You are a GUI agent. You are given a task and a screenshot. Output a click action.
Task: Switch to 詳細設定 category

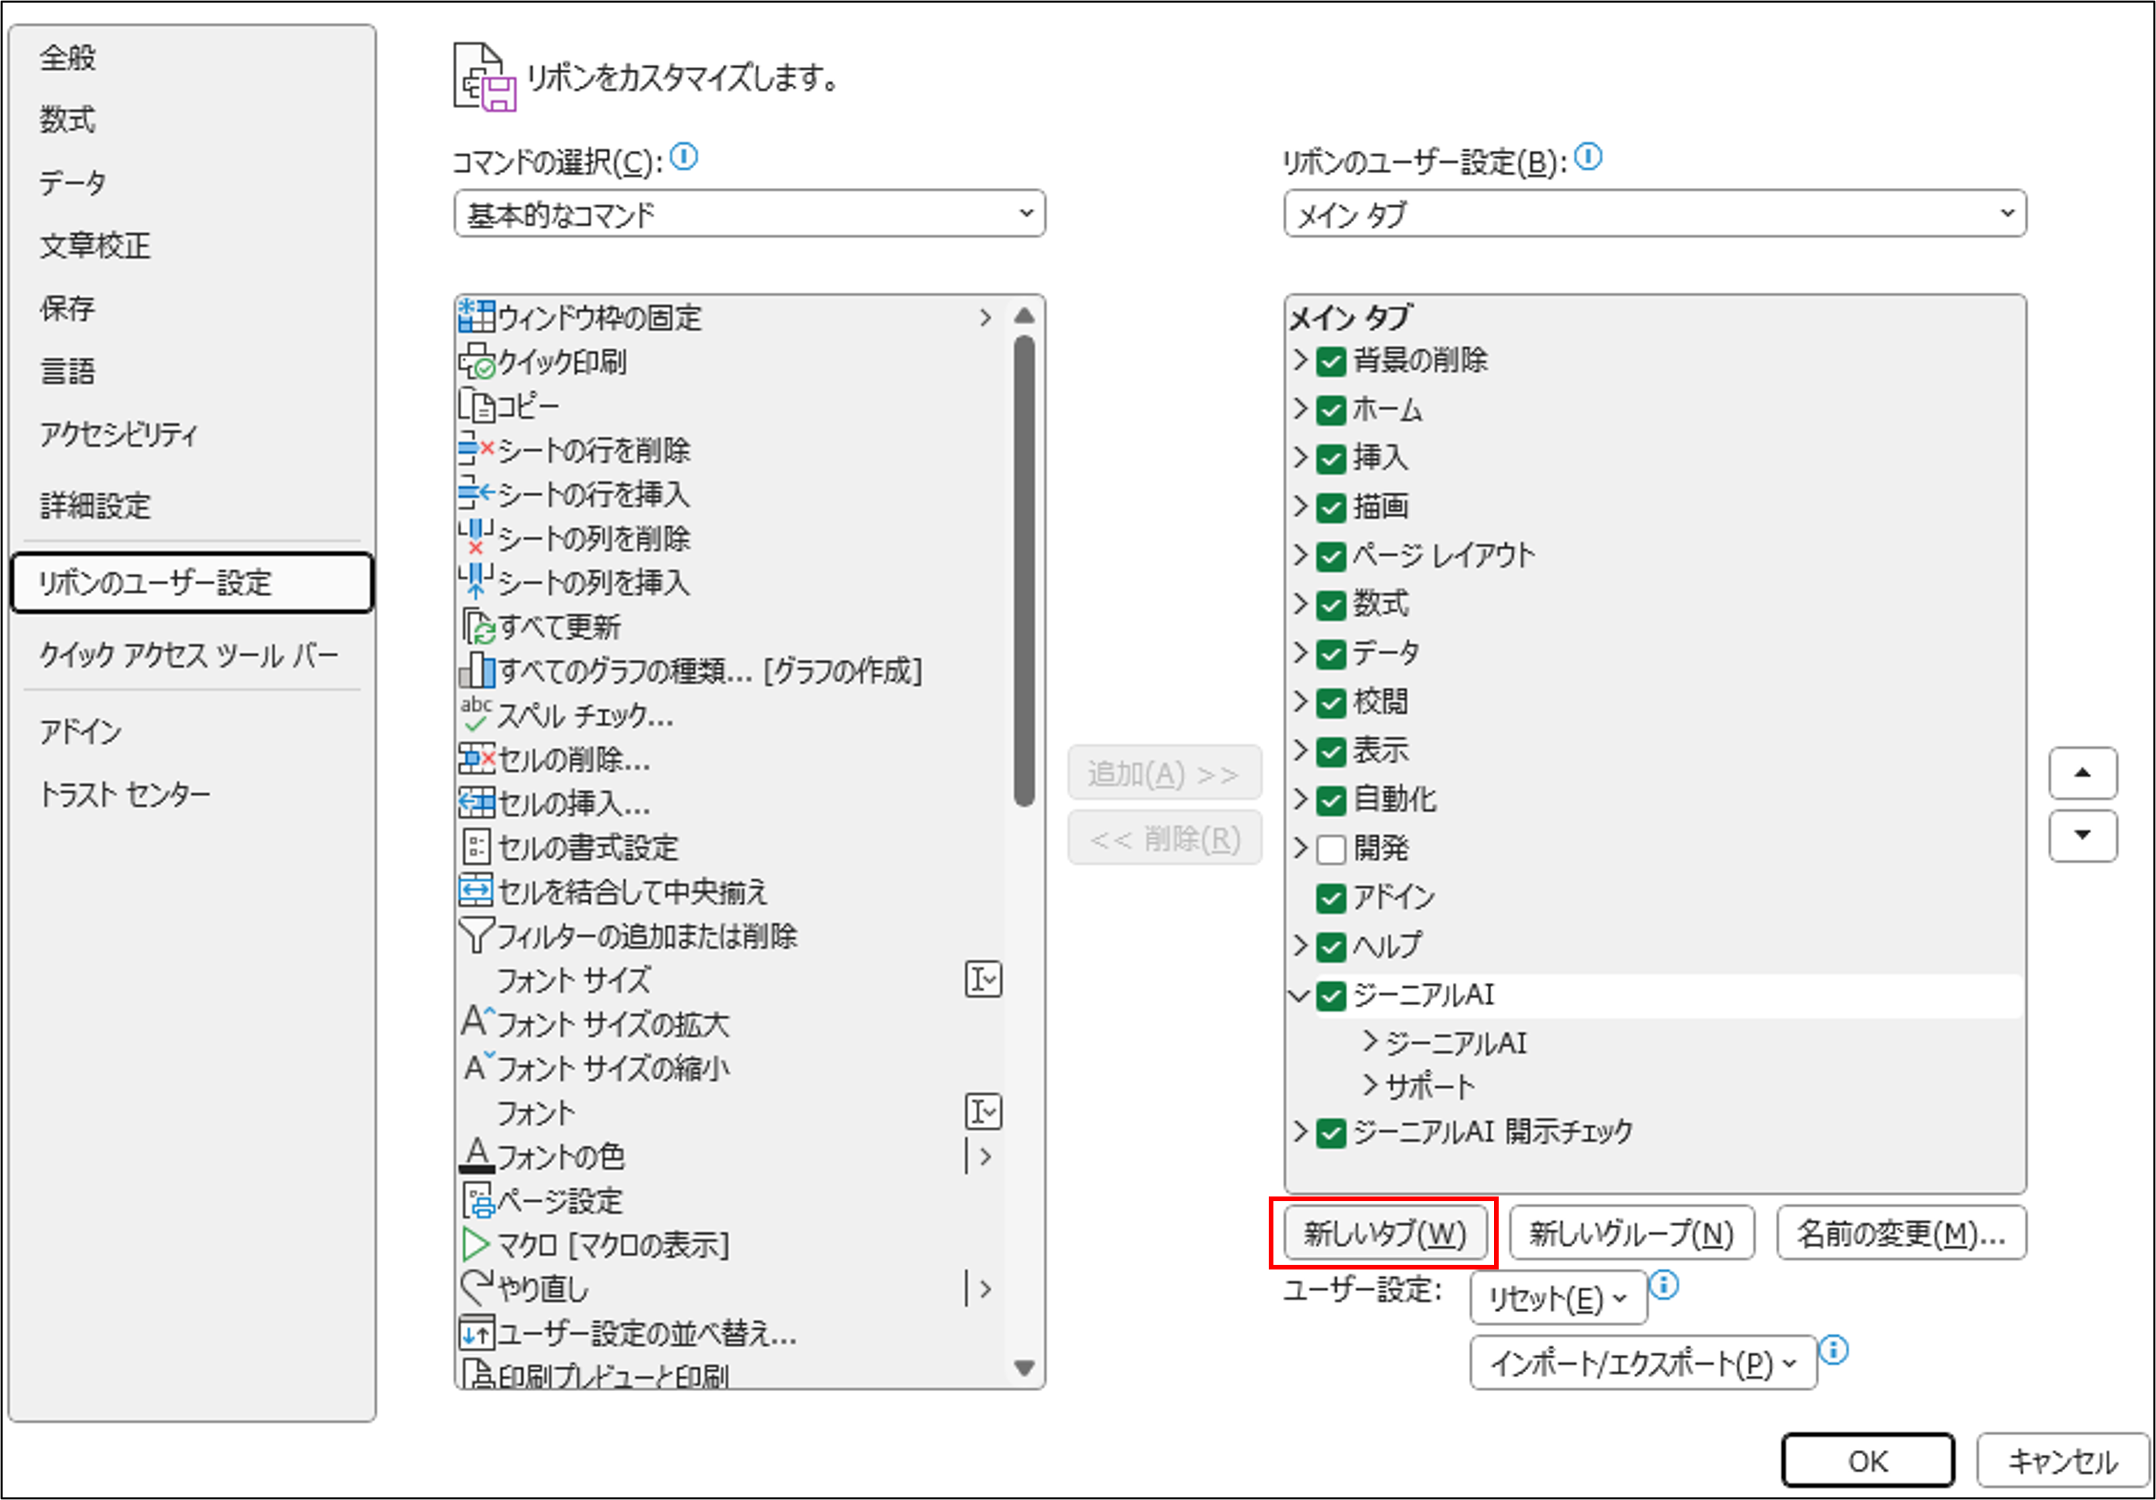[x=95, y=506]
